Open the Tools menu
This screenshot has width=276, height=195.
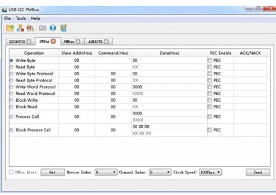[20, 18]
